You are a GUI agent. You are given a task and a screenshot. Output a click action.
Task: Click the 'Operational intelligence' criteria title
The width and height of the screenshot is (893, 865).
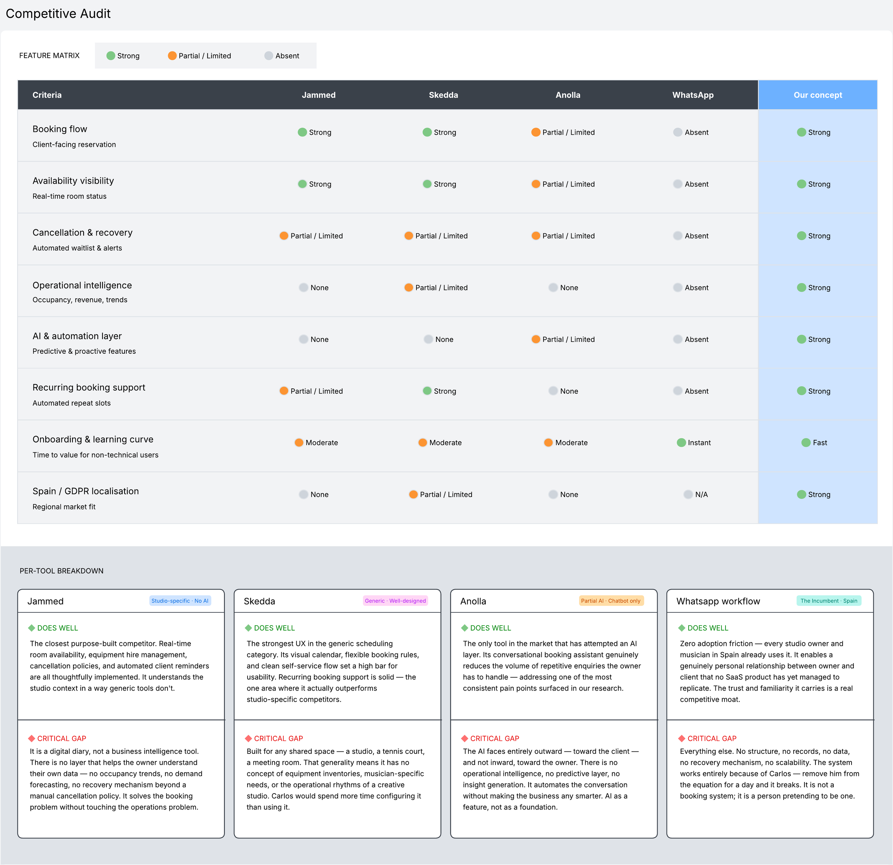82,285
